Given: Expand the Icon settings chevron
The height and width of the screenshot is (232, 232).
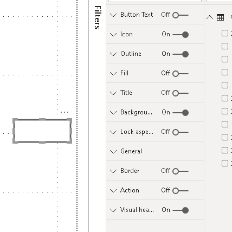Looking at the screenshot, I should click(x=113, y=34).
